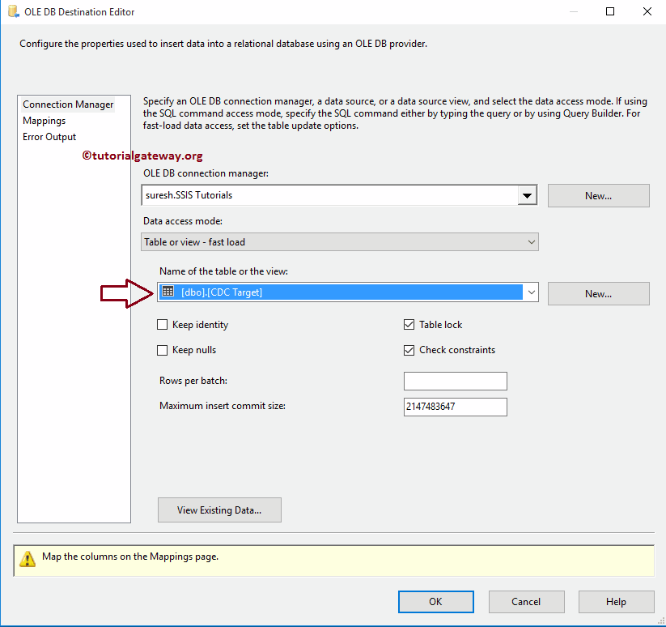Enable the Keep identity option
The height and width of the screenshot is (627, 666).
coord(162,324)
